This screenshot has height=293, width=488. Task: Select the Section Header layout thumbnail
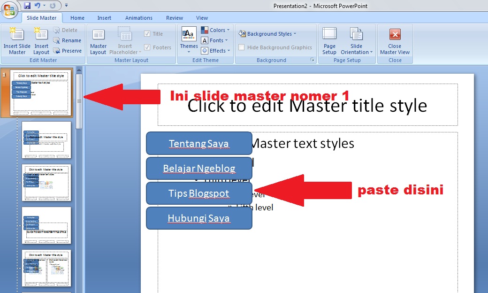click(x=46, y=225)
